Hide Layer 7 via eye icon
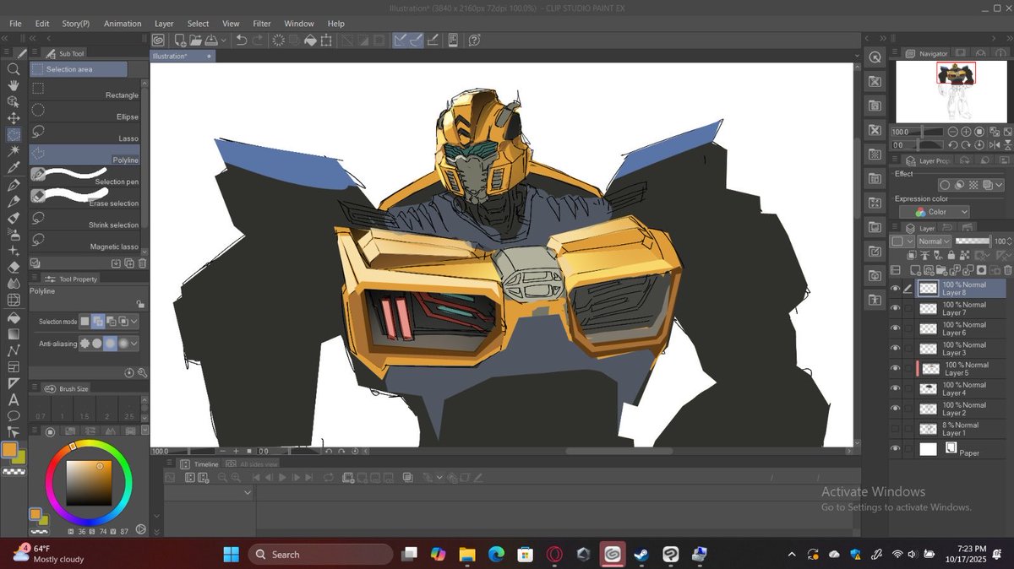 [896, 309]
